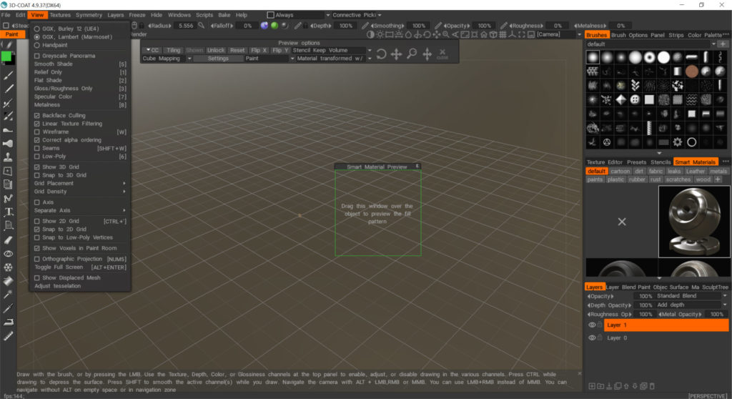Click the axis gizmo icon in camera toolbar
This screenshot has height=399, width=732.
click(512, 34)
